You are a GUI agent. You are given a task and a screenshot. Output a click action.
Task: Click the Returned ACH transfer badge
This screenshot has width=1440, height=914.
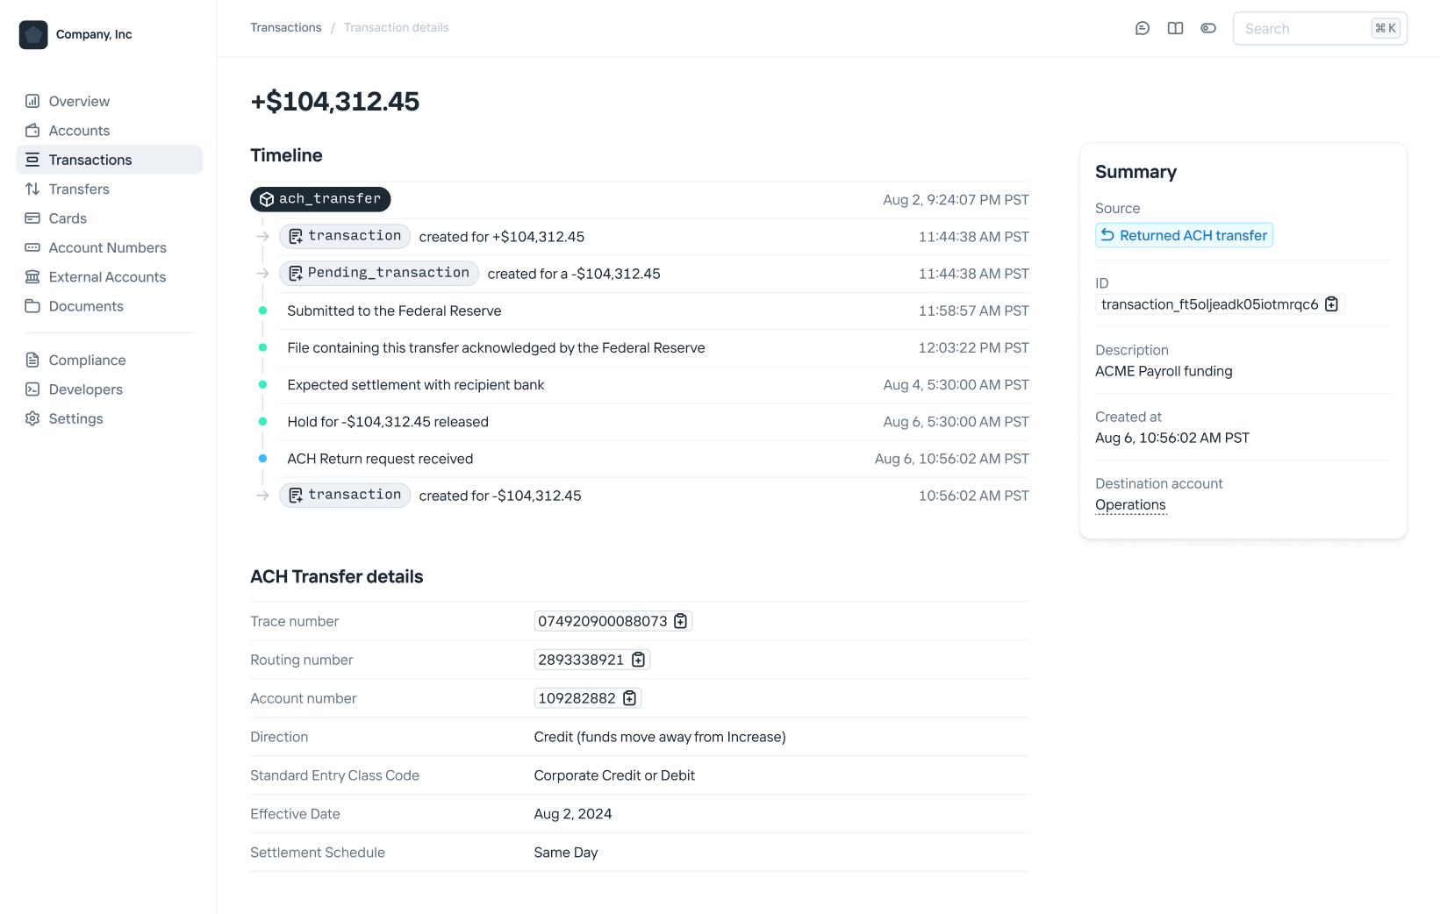coord(1184,236)
